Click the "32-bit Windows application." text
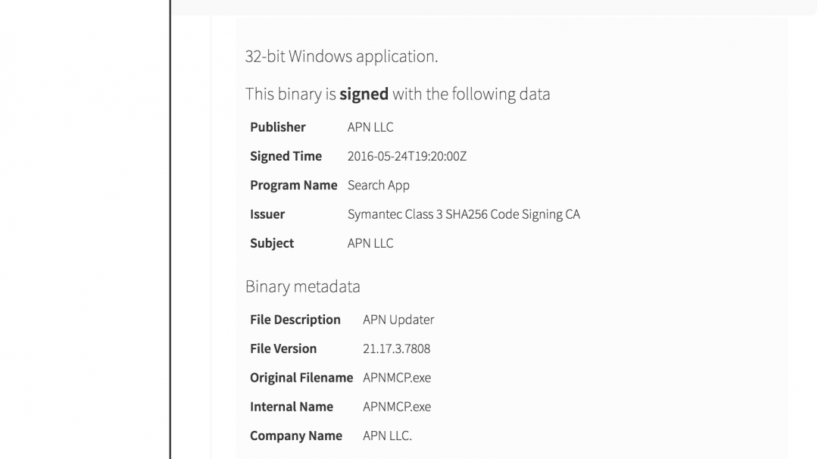 coord(342,57)
